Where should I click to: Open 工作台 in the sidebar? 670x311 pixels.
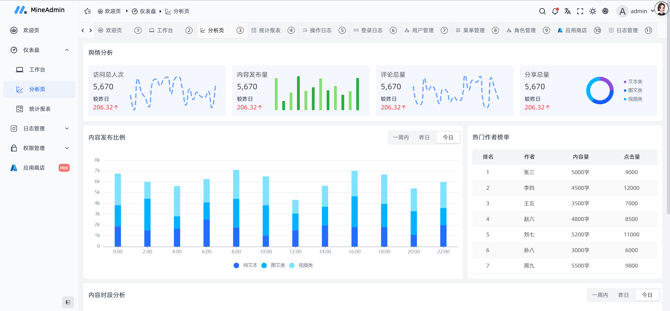pos(37,70)
